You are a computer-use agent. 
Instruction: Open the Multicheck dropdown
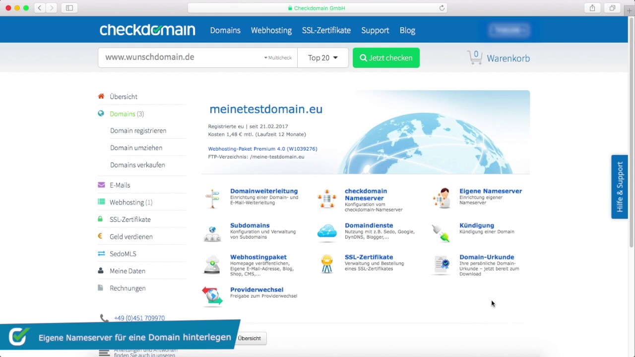[278, 58]
